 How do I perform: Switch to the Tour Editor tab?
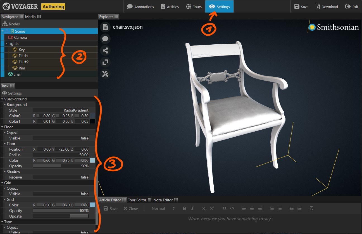(x=137, y=200)
